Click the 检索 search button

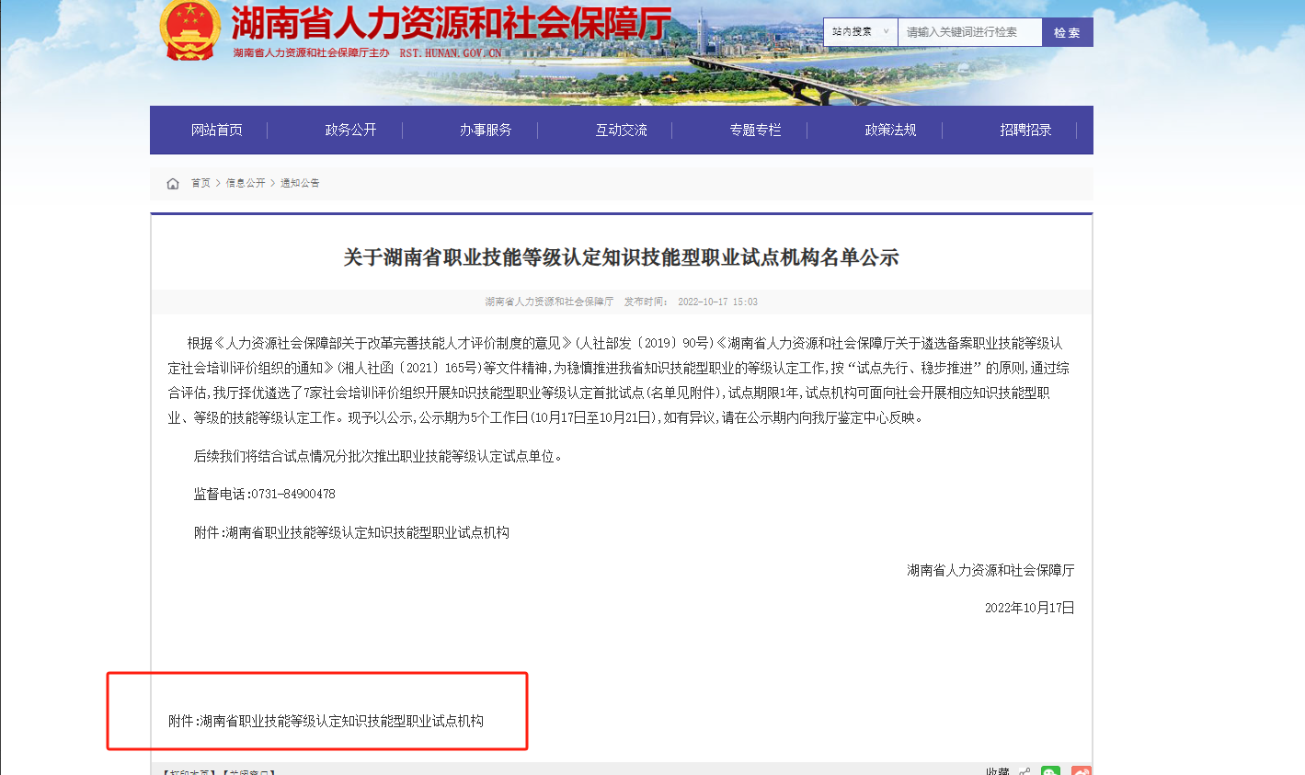tap(1067, 32)
